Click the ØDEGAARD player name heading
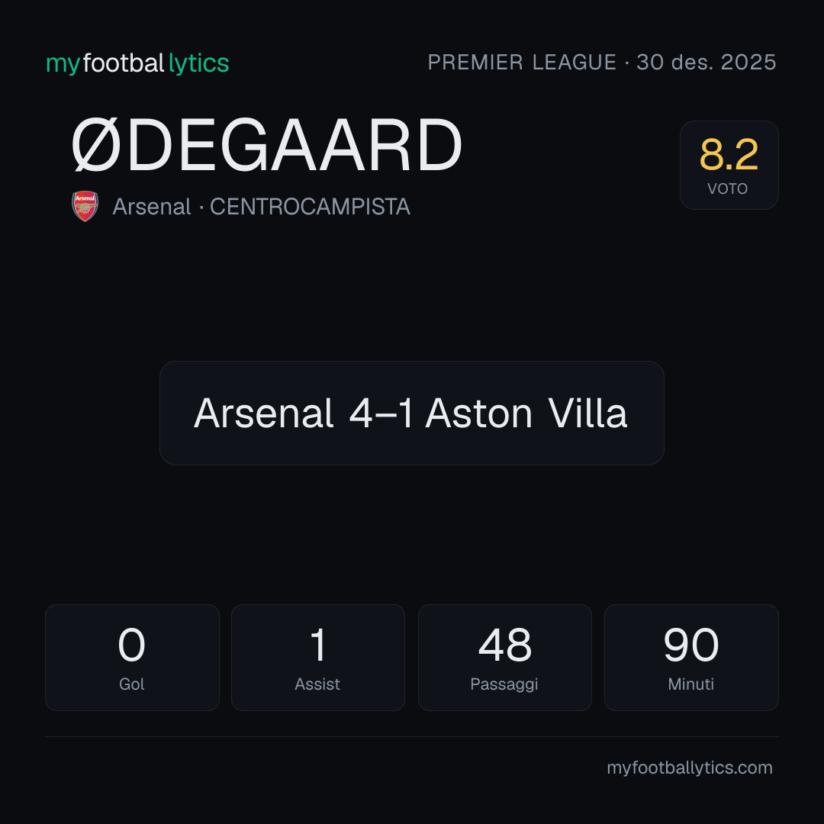The height and width of the screenshot is (824, 824). click(267, 144)
